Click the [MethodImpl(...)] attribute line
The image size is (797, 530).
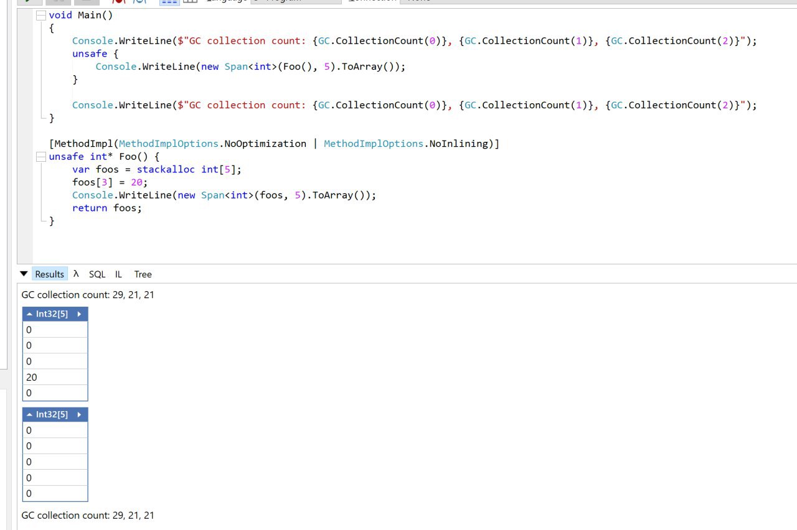(x=275, y=144)
